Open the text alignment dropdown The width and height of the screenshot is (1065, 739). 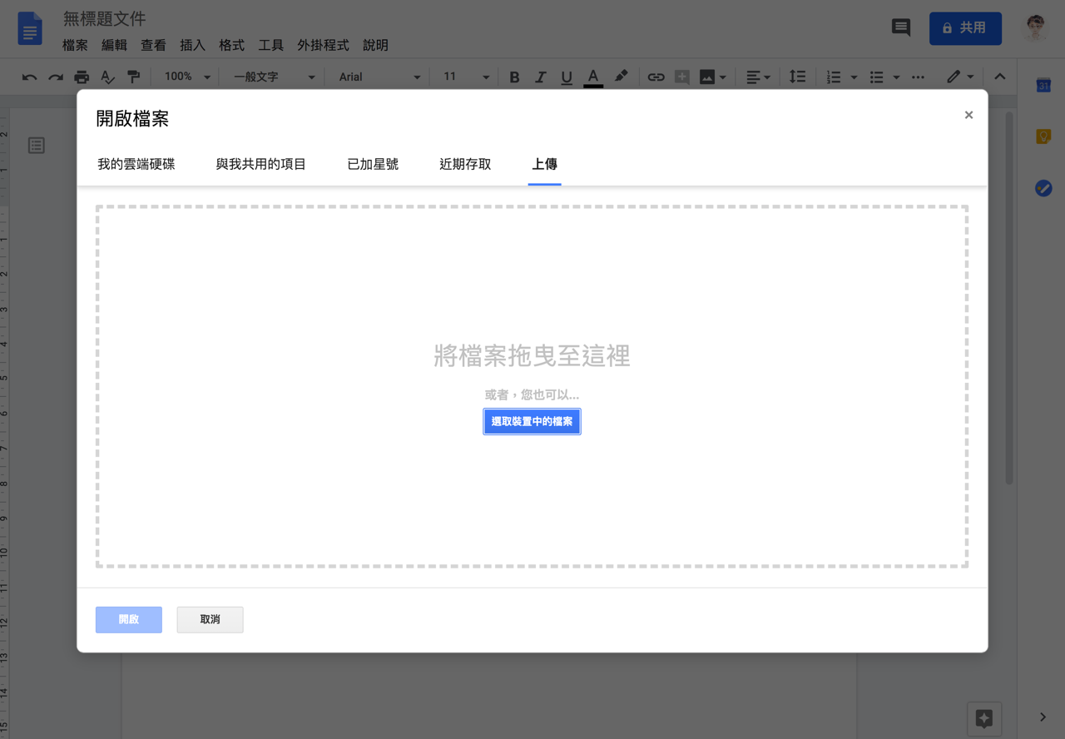tap(757, 77)
